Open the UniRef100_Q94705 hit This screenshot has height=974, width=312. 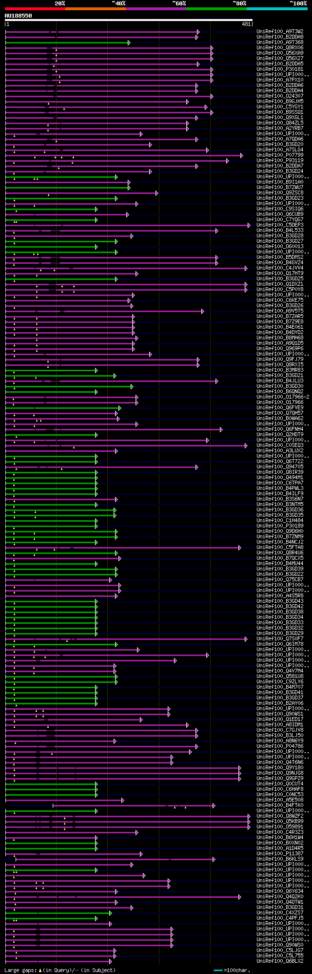pyautogui.click(x=280, y=466)
